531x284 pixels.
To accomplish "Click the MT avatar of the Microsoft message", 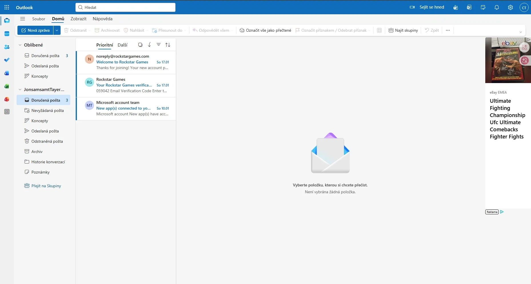I will coord(89,105).
